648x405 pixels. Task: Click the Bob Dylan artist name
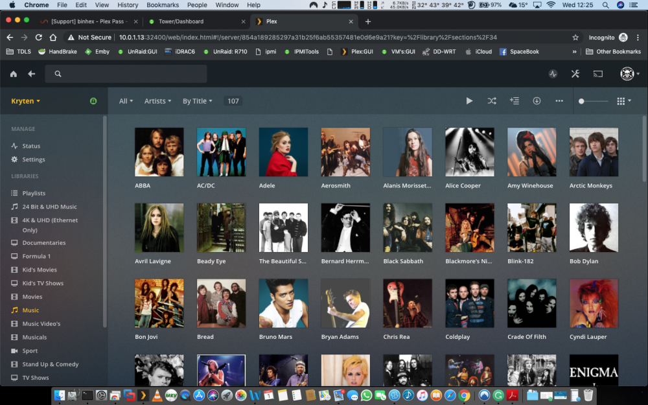tap(584, 261)
